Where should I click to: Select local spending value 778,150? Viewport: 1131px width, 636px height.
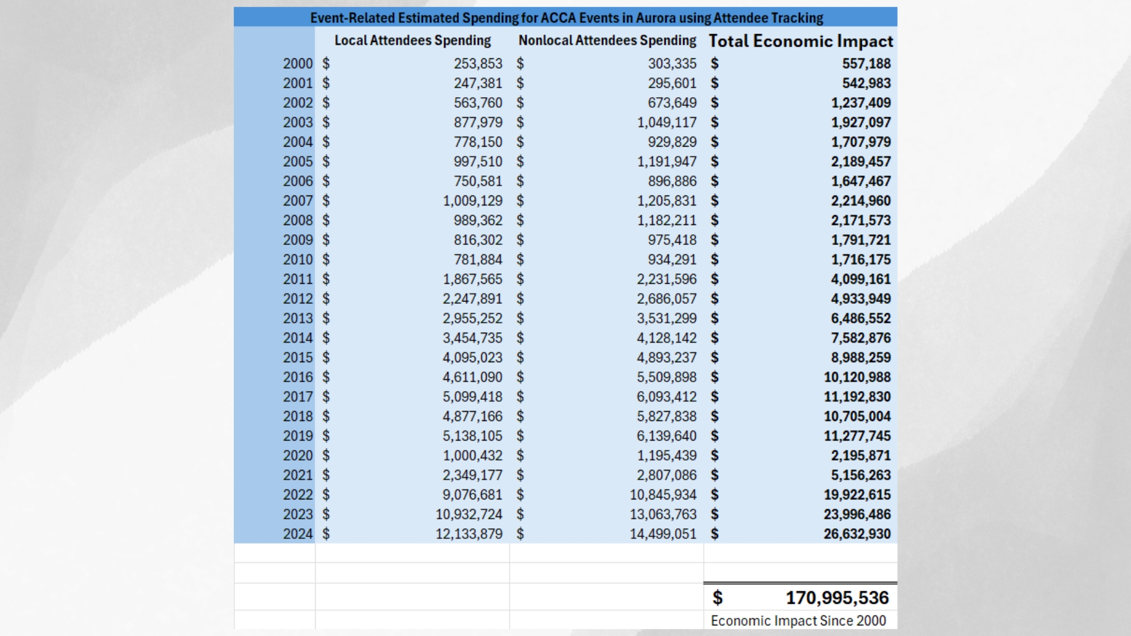(478, 142)
